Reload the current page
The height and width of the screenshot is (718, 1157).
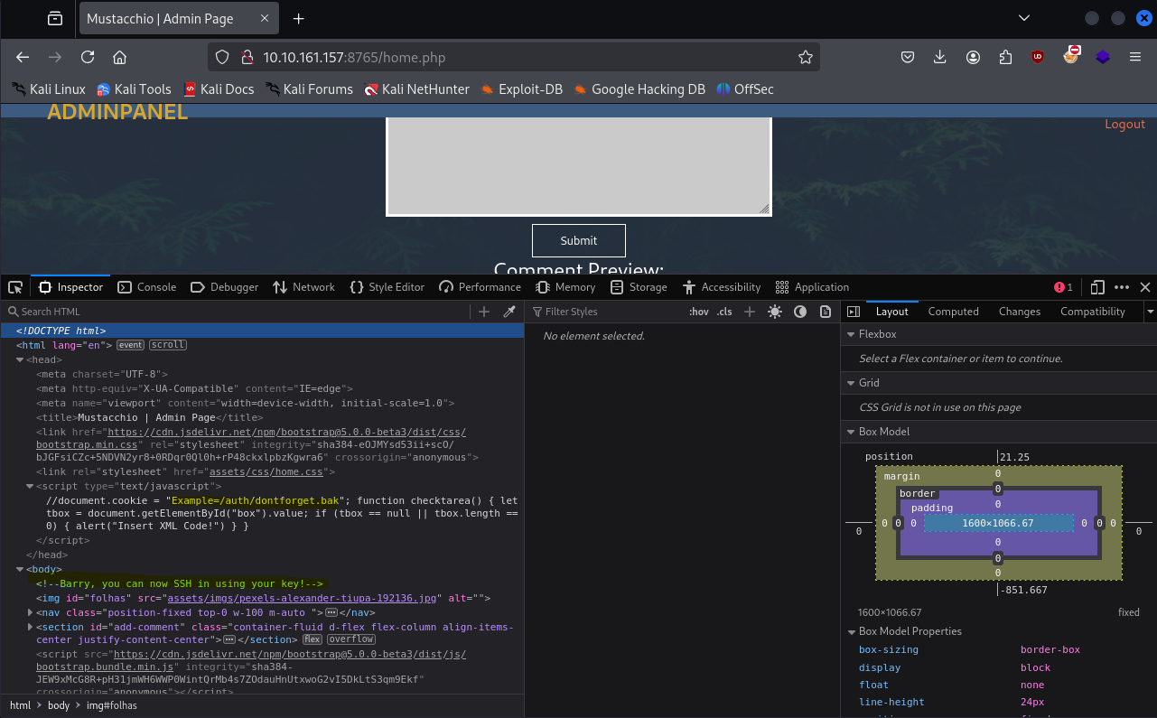(x=88, y=57)
